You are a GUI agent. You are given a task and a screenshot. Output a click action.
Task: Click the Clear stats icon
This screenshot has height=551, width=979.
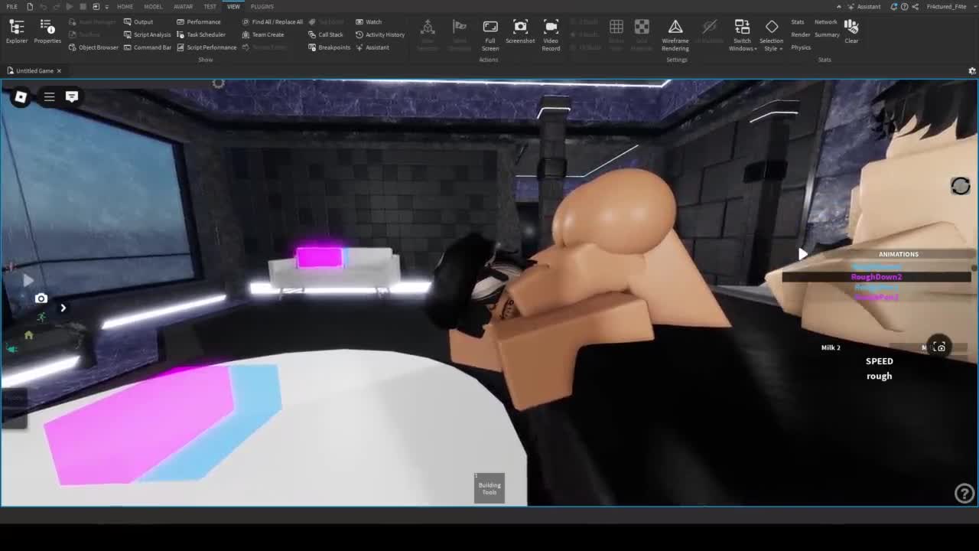(851, 31)
